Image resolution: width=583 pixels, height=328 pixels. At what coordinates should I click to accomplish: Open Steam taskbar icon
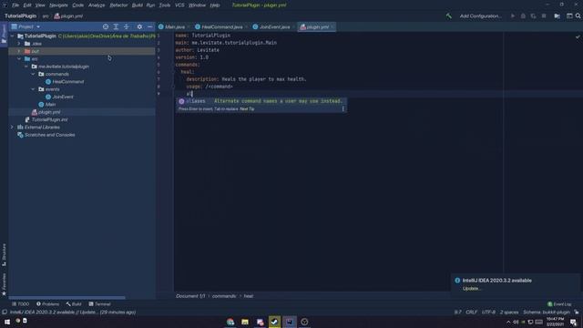pyautogui.click(x=275, y=322)
